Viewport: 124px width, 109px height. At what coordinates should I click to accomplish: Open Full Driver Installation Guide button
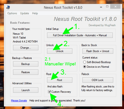click(x=80, y=35)
